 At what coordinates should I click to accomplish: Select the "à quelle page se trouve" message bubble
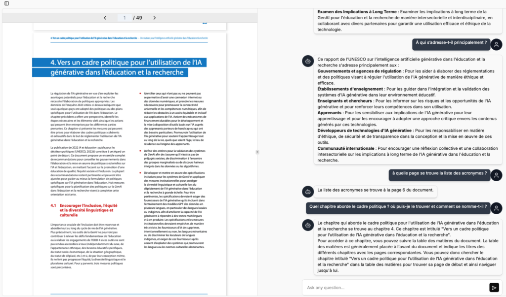(438, 173)
